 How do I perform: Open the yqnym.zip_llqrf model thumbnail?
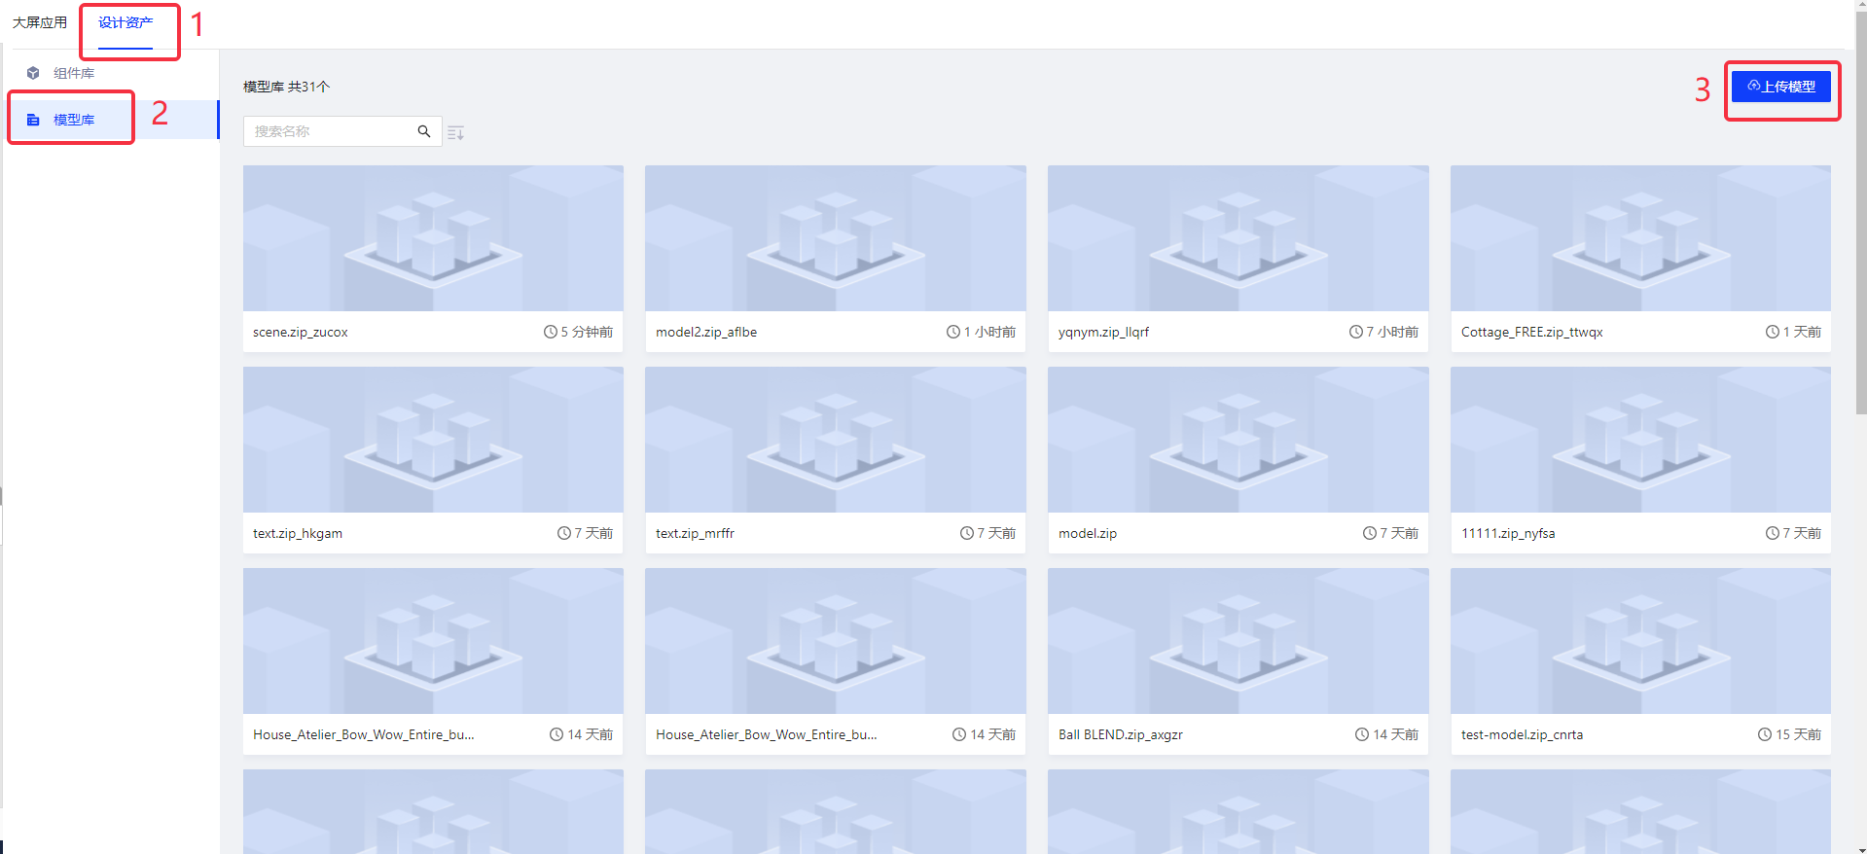coord(1238,238)
